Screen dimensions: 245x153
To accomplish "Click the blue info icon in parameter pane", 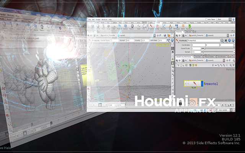I will point(229,41).
